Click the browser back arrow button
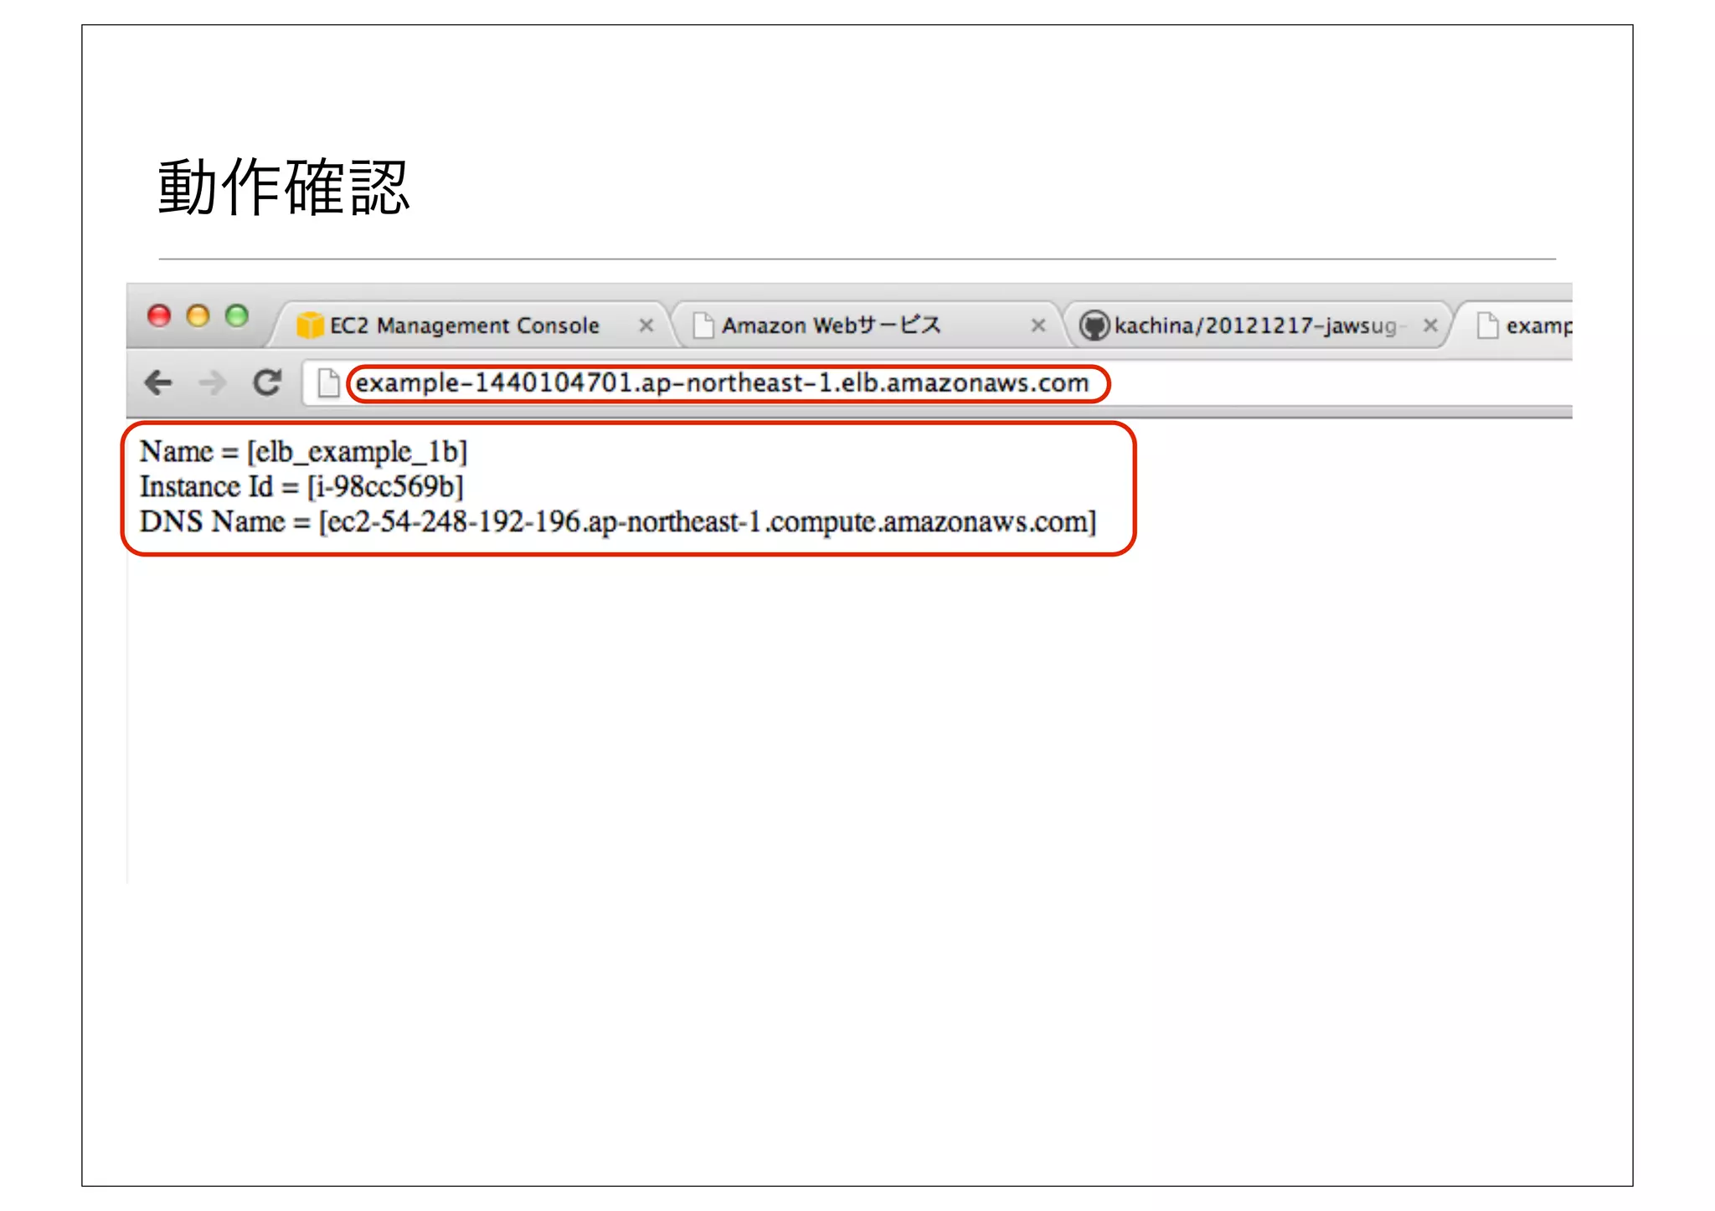Viewport: 1715px width, 1211px height. click(x=158, y=383)
